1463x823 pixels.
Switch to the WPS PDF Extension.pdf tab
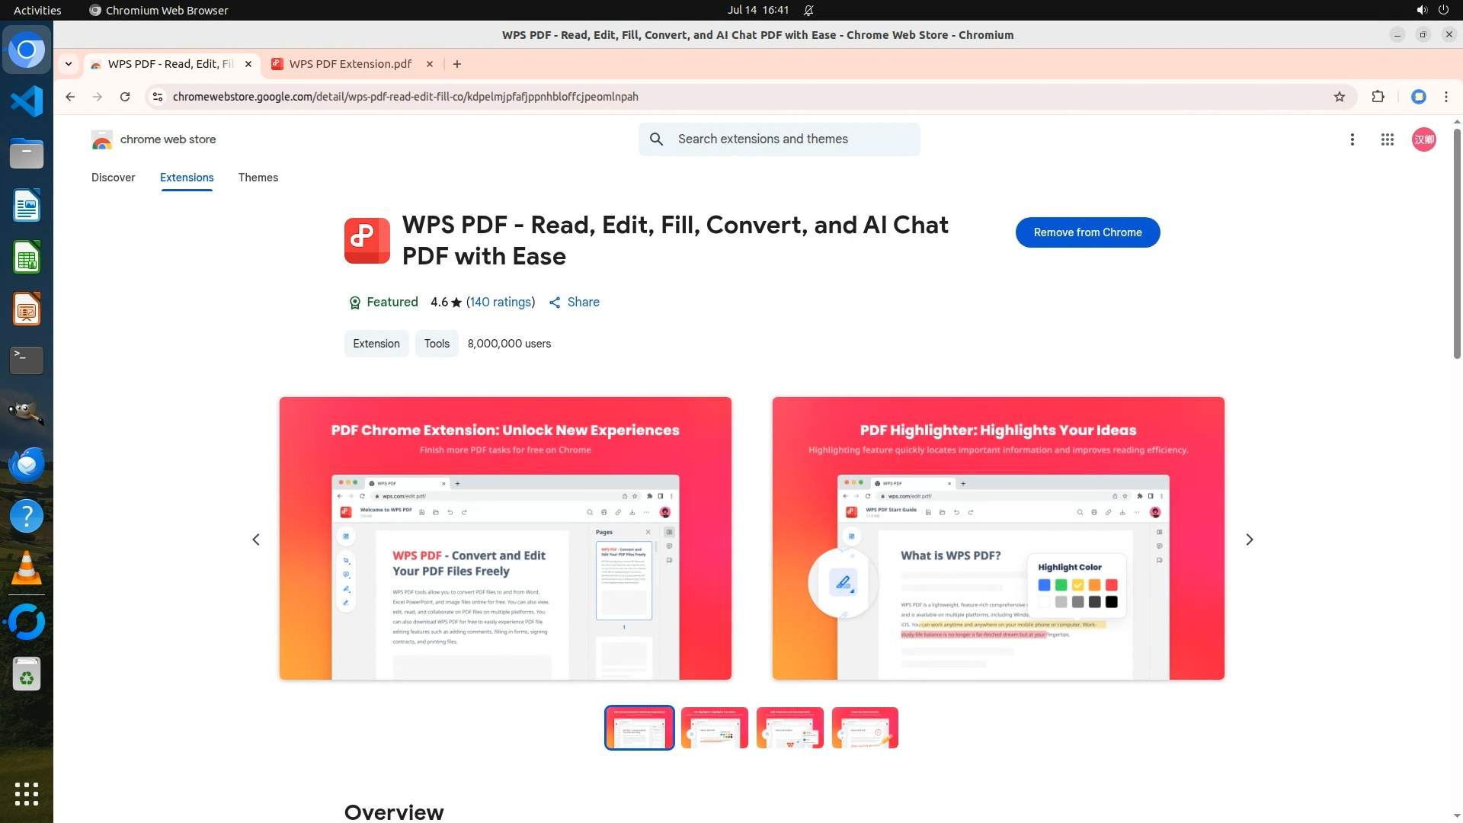(351, 64)
